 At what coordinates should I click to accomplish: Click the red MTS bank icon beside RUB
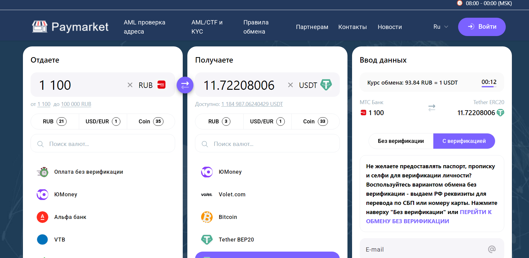tap(161, 85)
